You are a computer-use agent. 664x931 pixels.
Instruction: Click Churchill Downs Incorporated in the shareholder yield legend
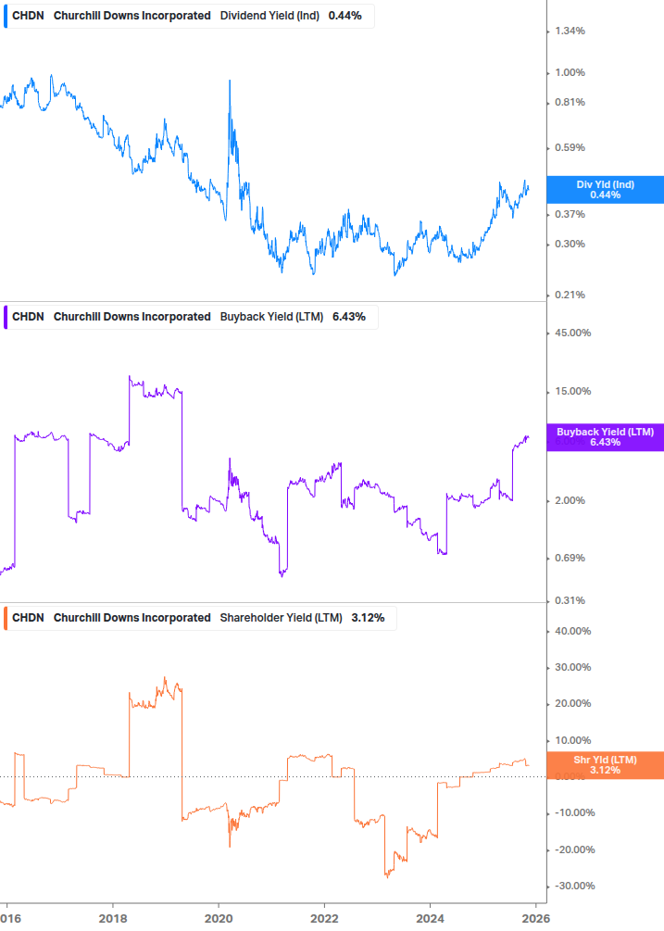pos(132,618)
